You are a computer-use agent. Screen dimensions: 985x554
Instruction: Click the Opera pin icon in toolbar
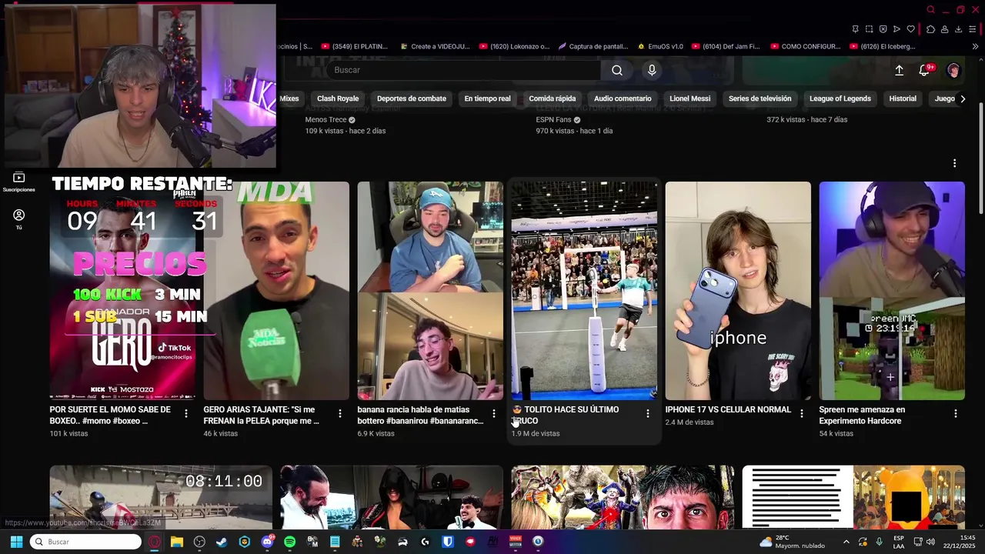click(855, 29)
